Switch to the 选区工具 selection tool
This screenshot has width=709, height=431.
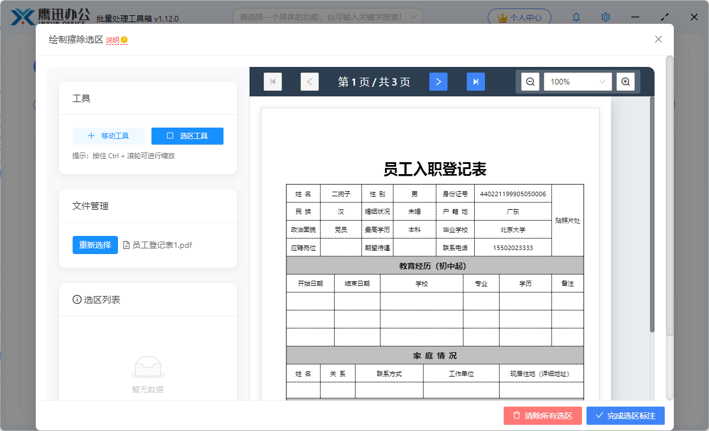coord(187,136)
